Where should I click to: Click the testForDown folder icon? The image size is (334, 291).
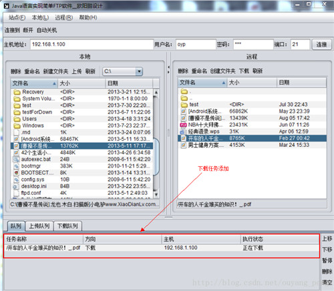17,112
